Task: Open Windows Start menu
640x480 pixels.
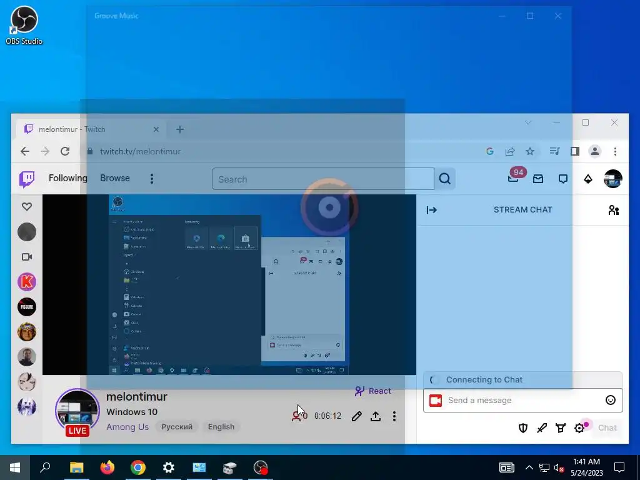Action: (15, 467)
